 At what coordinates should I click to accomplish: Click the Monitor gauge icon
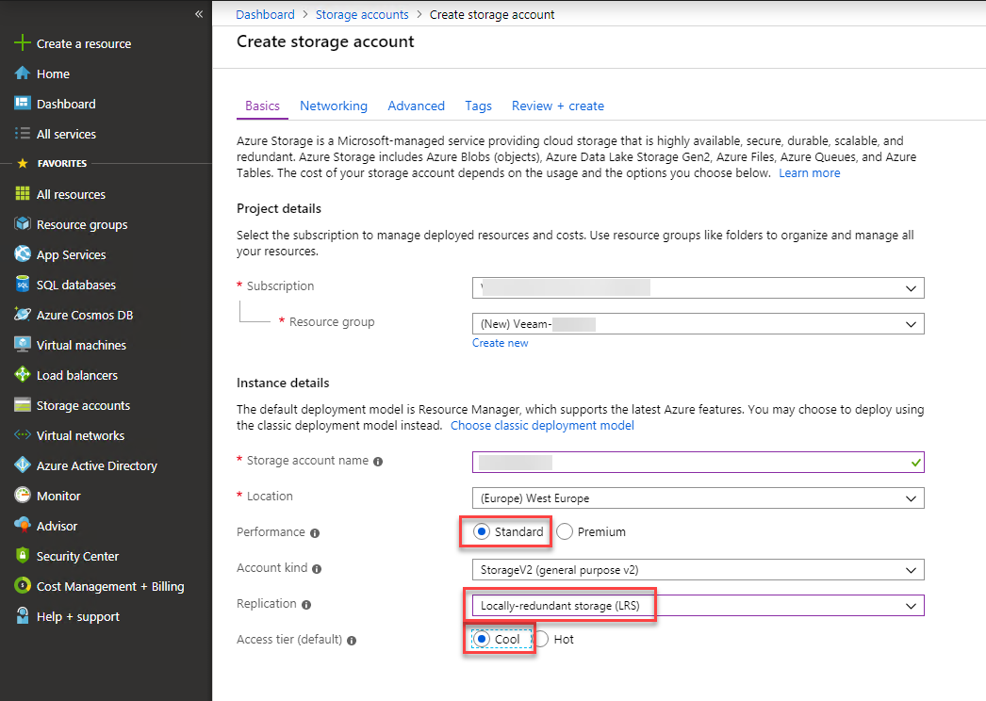[x=22, y=496]
